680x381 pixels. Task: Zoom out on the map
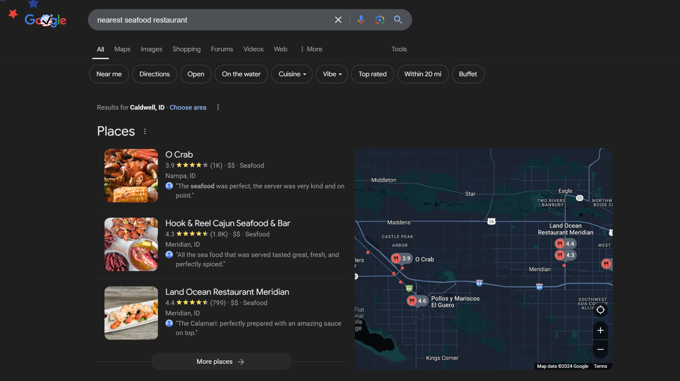(600, 350)
